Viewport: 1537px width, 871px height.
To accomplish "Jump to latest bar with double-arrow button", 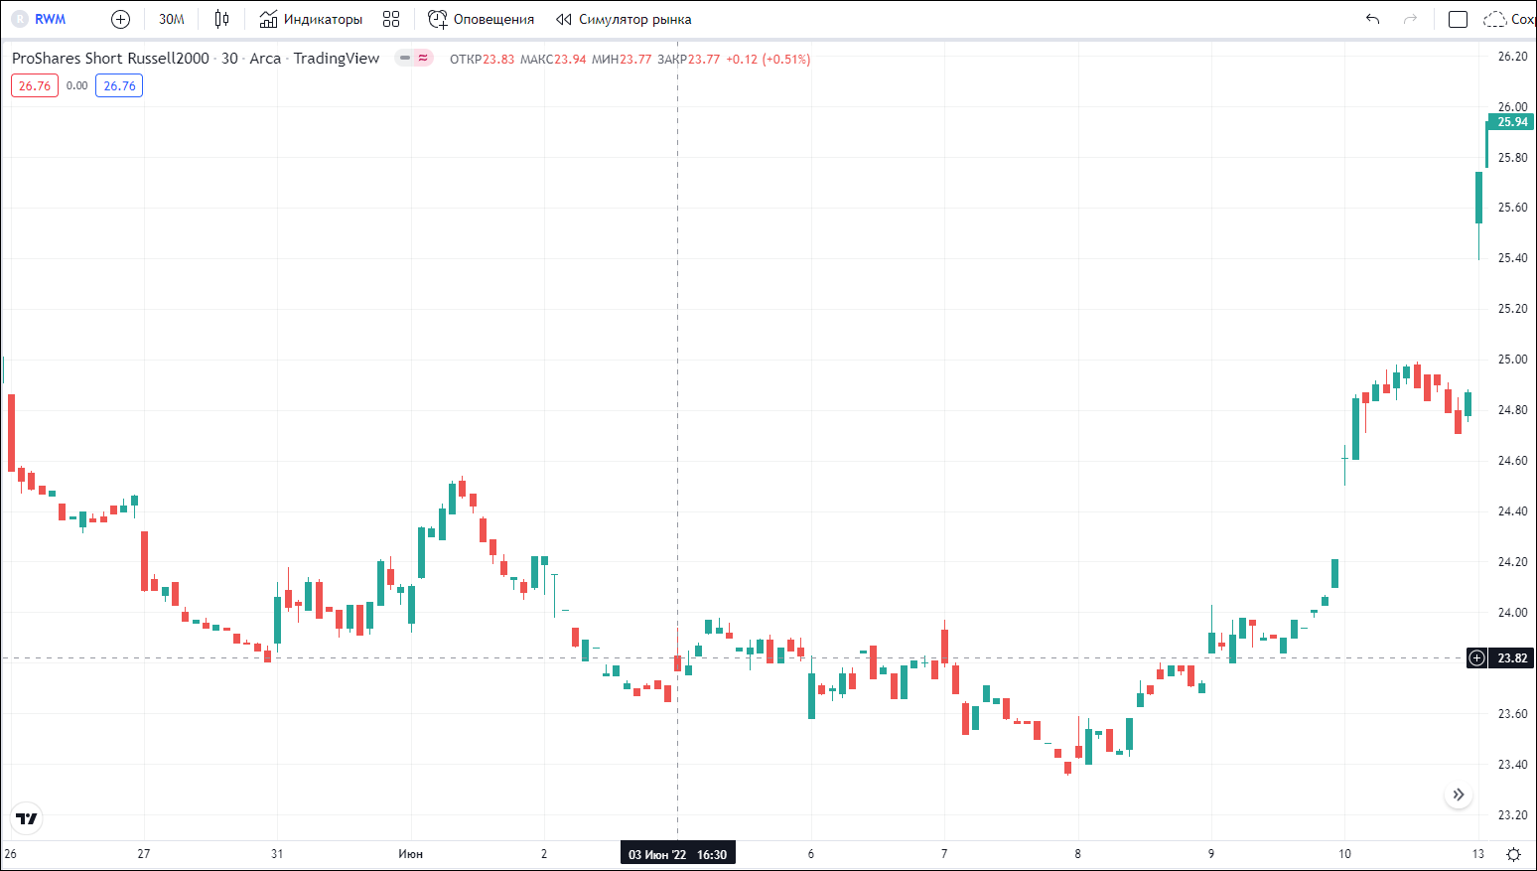I will tap(1458, 795).
